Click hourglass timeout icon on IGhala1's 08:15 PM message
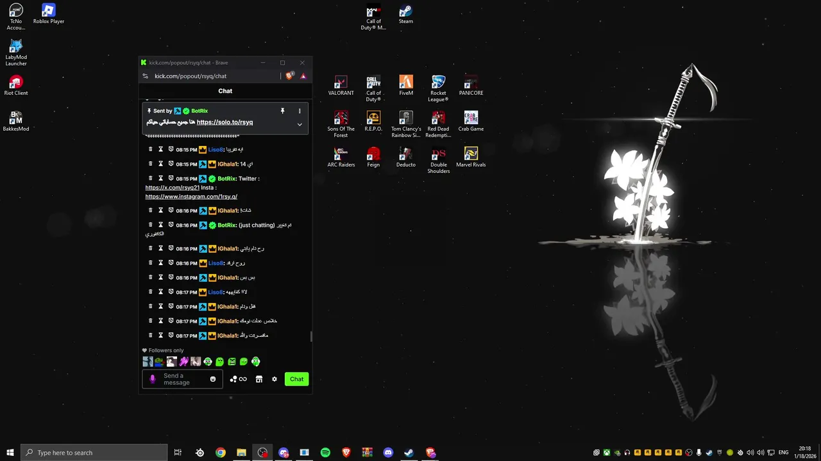This screenshot has height=461, width=821. click(161, 164)
